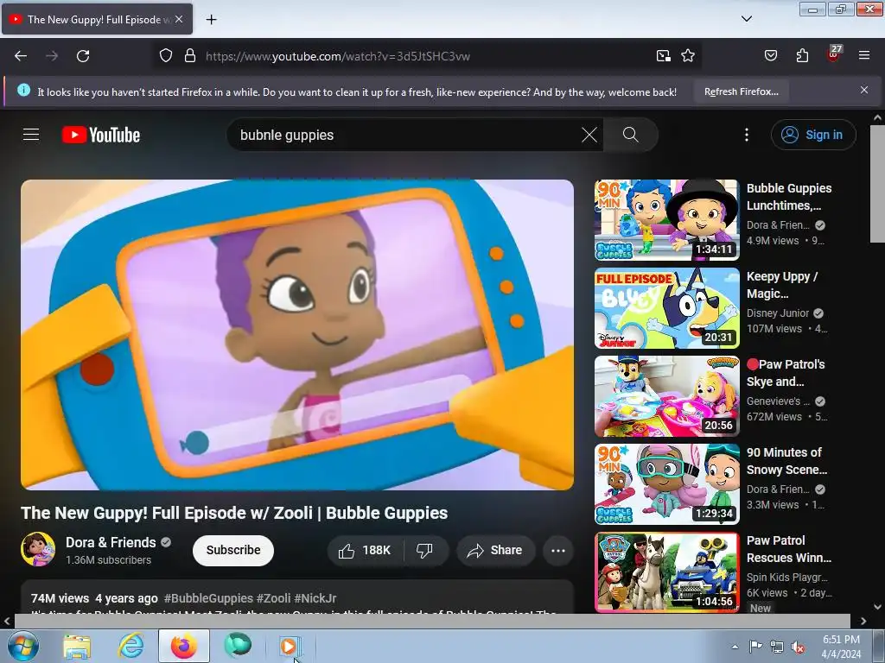Click the site security padlock icon
This screenshot has width=885, height=663.
[190, 55]
